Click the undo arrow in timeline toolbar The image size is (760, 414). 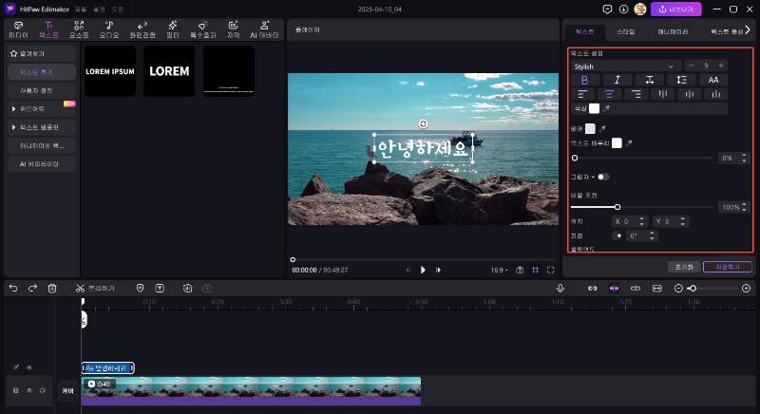13,288
